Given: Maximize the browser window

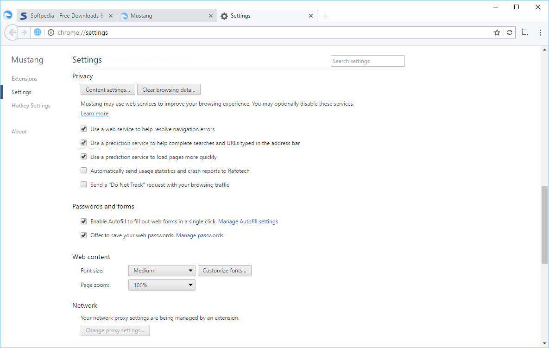Looking at the screenshot, I should pos(517,7).
